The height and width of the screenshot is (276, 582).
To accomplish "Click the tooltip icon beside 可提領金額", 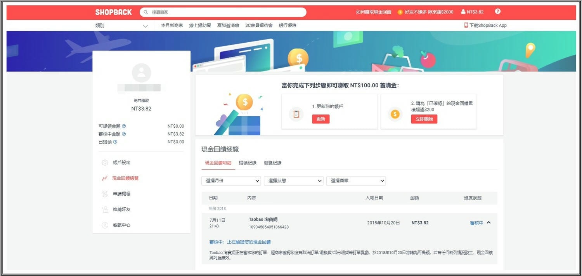I will tap(125, 126).
